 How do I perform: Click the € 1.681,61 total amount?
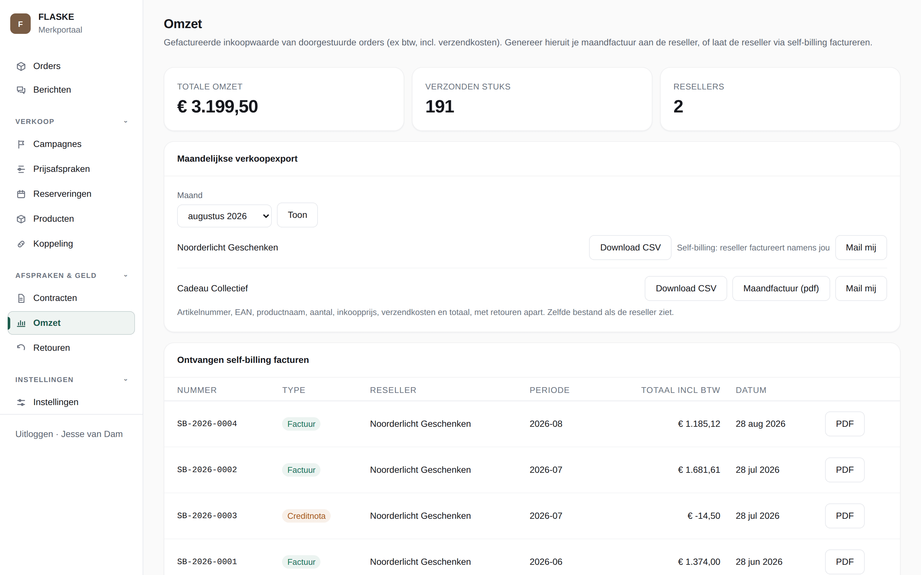click(x=699, y=470)
